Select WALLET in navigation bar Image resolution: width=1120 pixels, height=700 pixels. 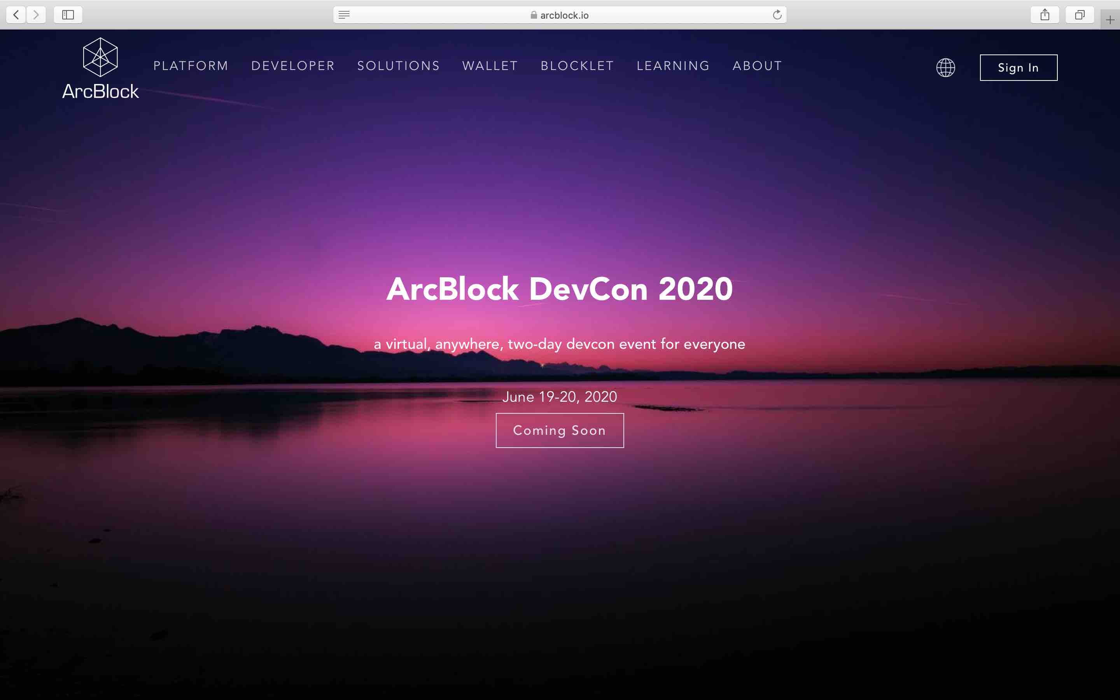pyautogui.click(x=490, y=66)
